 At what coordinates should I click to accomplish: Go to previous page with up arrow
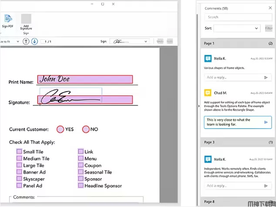click(26, 41)
